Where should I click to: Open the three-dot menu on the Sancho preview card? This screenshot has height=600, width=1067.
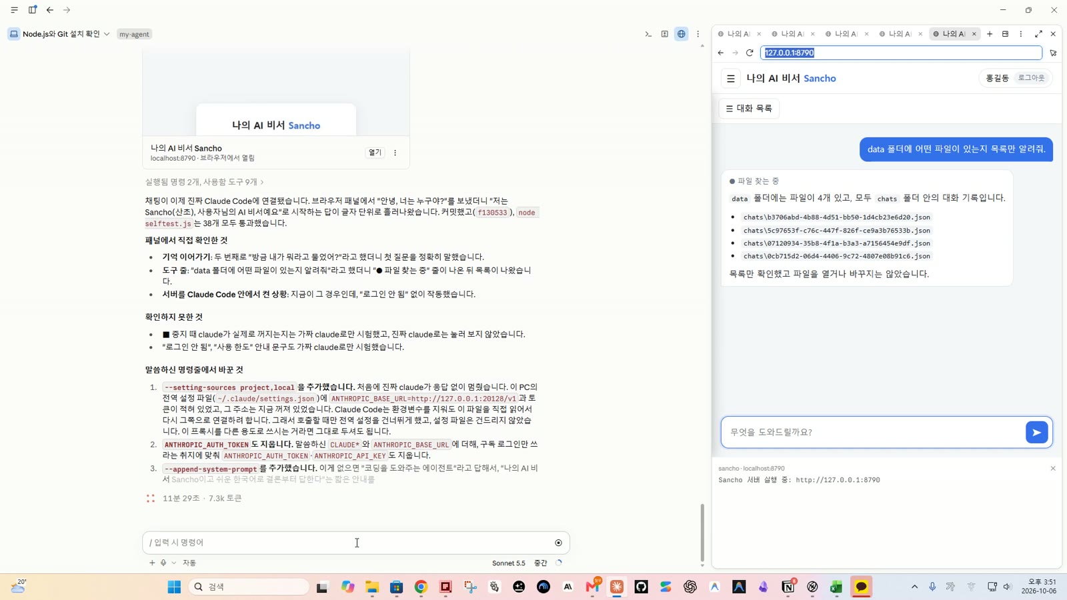click(x=395, y=153)
